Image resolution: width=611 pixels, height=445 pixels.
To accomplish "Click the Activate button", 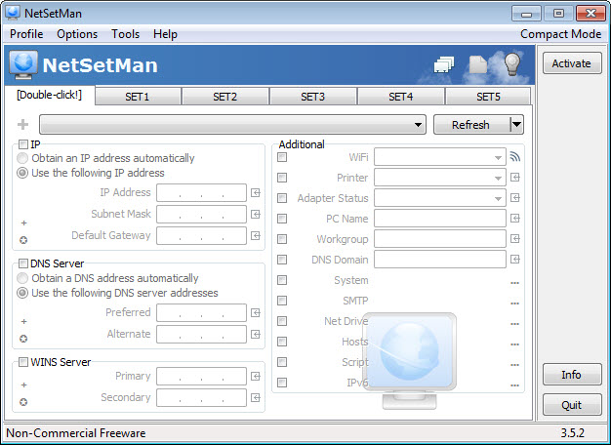I will coord(572,63).
